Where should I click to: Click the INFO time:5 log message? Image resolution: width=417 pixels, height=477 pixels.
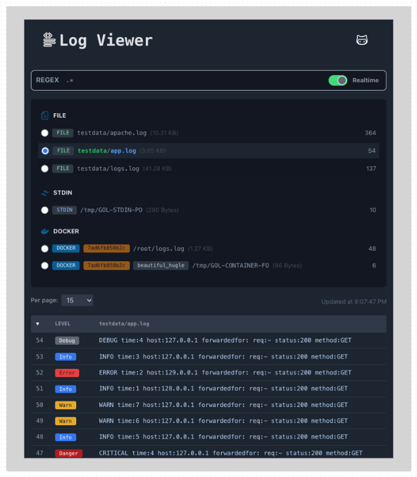(x=224, y=437)
